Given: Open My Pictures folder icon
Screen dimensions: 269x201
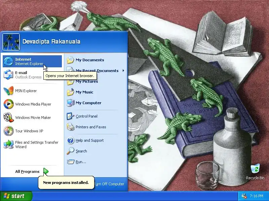Looking at the screenshot, I should pyautogui.click(x=70, y=82).
